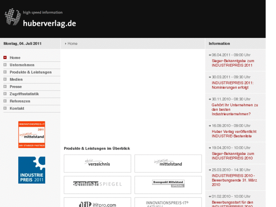The height and width of the screenshot is (207, 276).
Task: Click the date text 30.03.2011 - 09:30 Uhr
Action: (231, 77)
